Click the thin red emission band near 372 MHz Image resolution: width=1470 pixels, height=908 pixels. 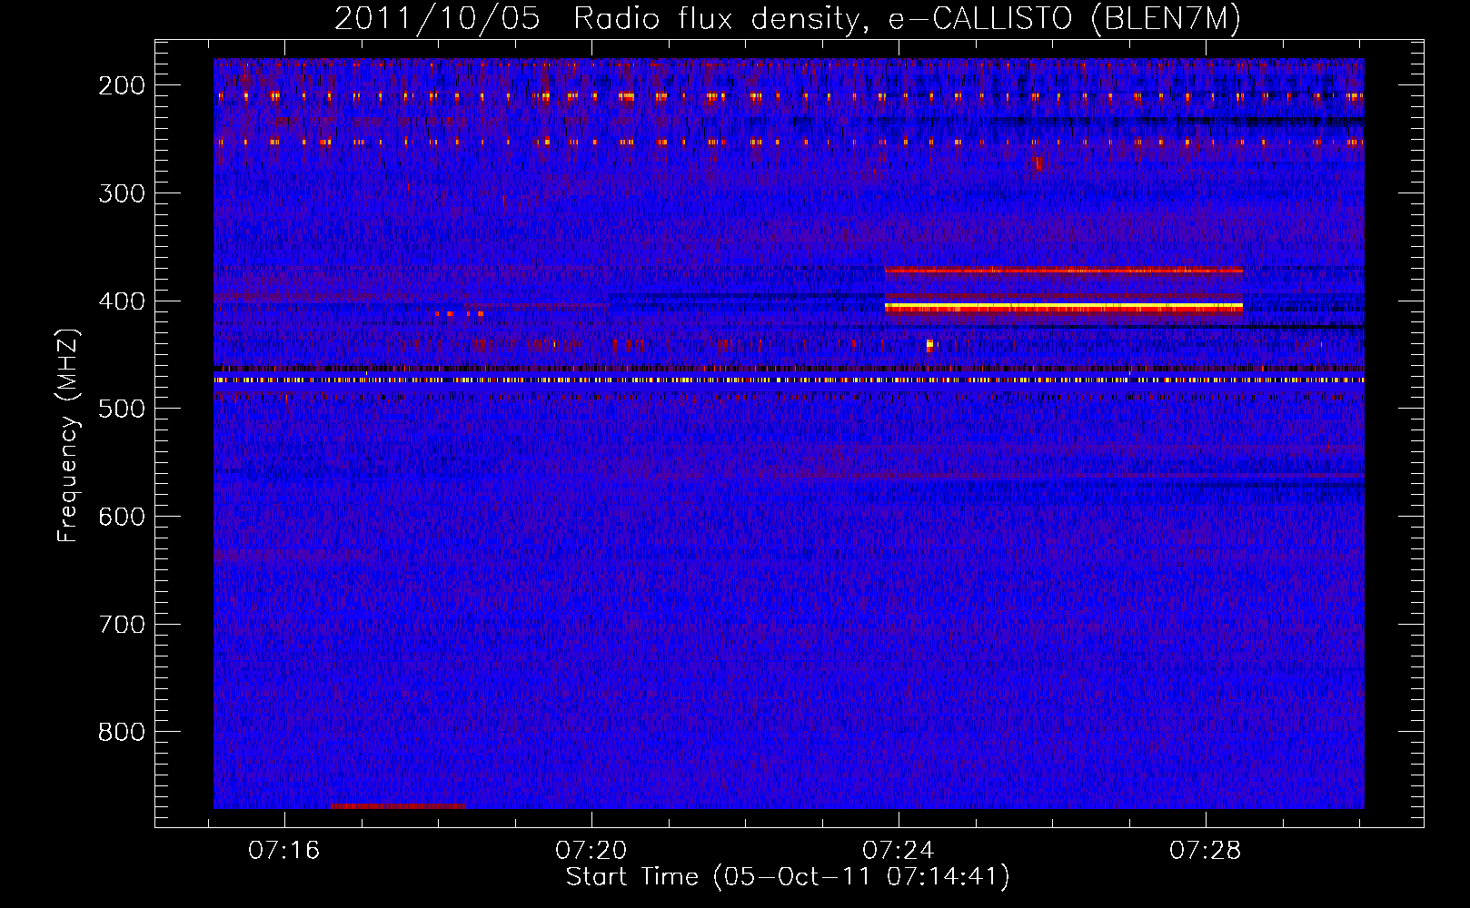[x=1063, y=271]
